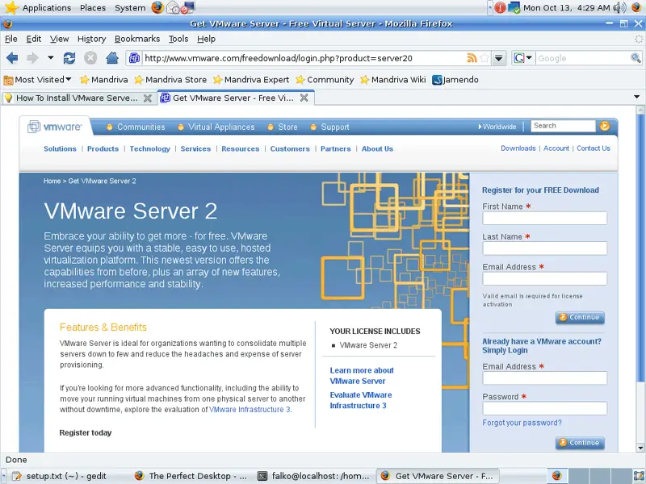This screenshot has width=646, height=484.
Task: Click the Forward arrow navigation button
Action: point(32,58)
